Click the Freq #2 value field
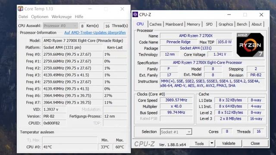This screenshot has width=276, height=155. (x=72, y=68)
